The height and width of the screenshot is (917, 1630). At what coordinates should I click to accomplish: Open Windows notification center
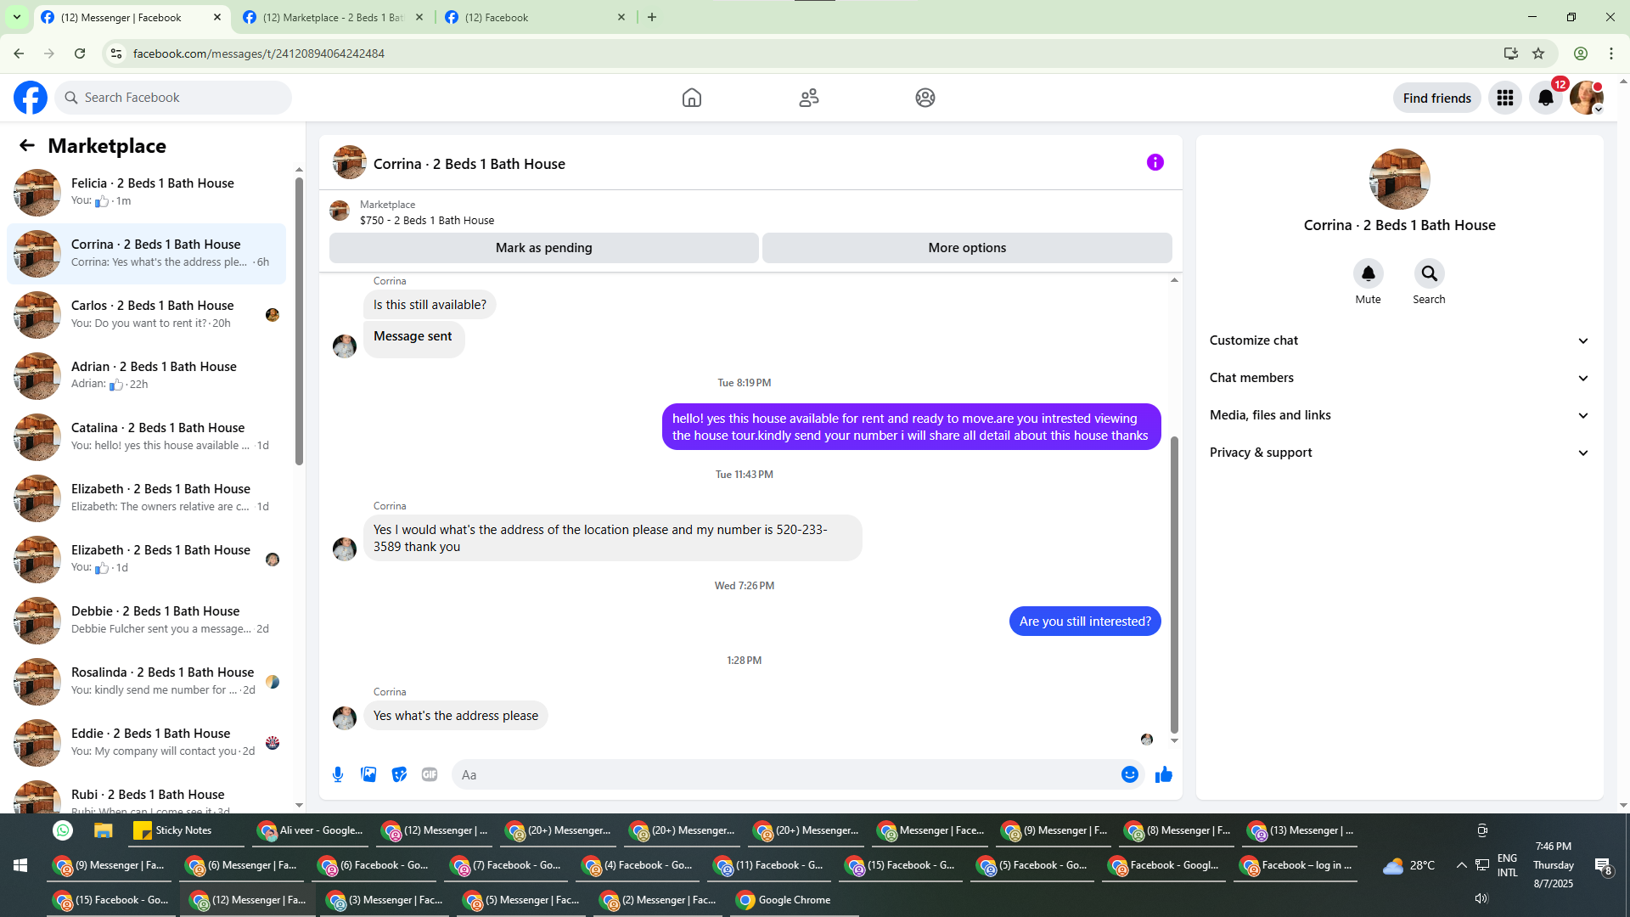coord(1603,865)
